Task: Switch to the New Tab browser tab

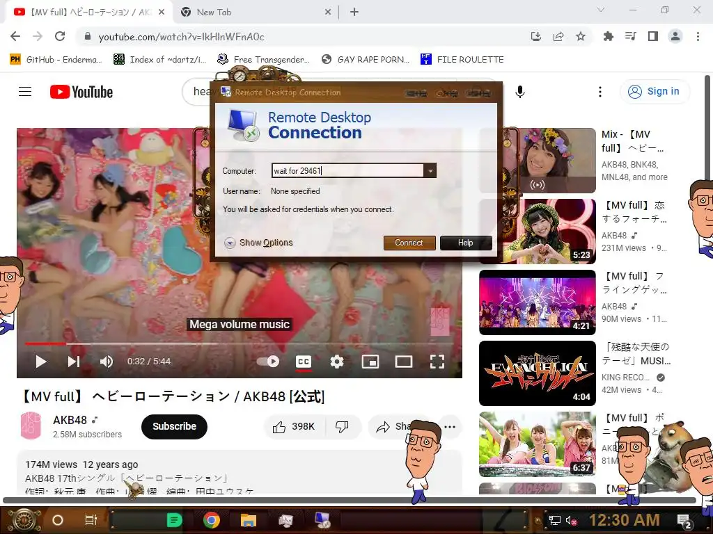Action: pyautogui.click(x=256, y=13)
